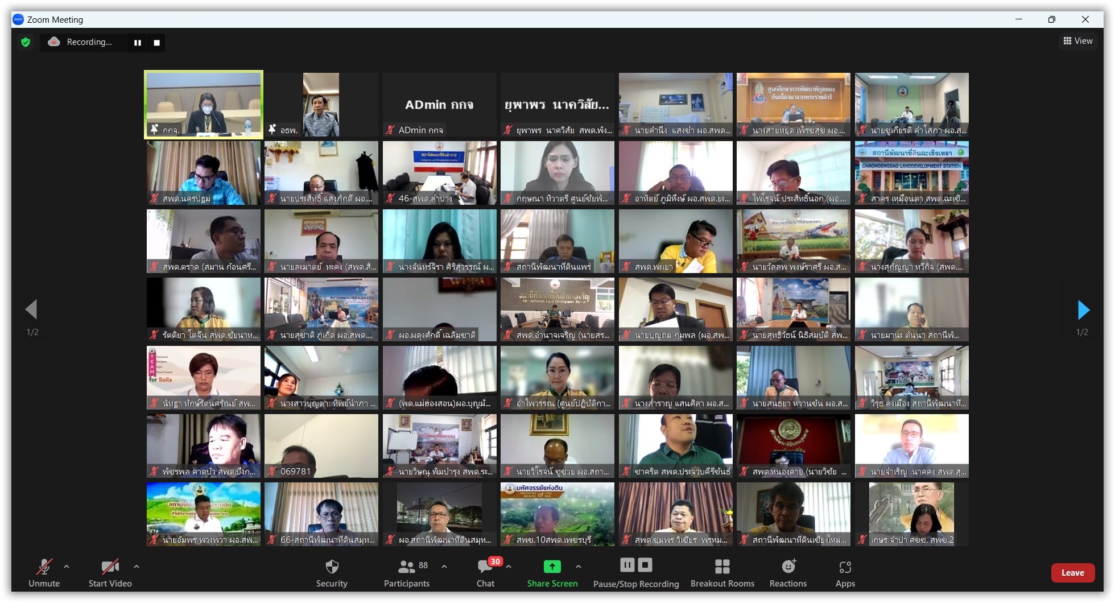This screenshot has height=603, width=1115.
Task: Open Breakout Rooms
Action: pos(722,572)
